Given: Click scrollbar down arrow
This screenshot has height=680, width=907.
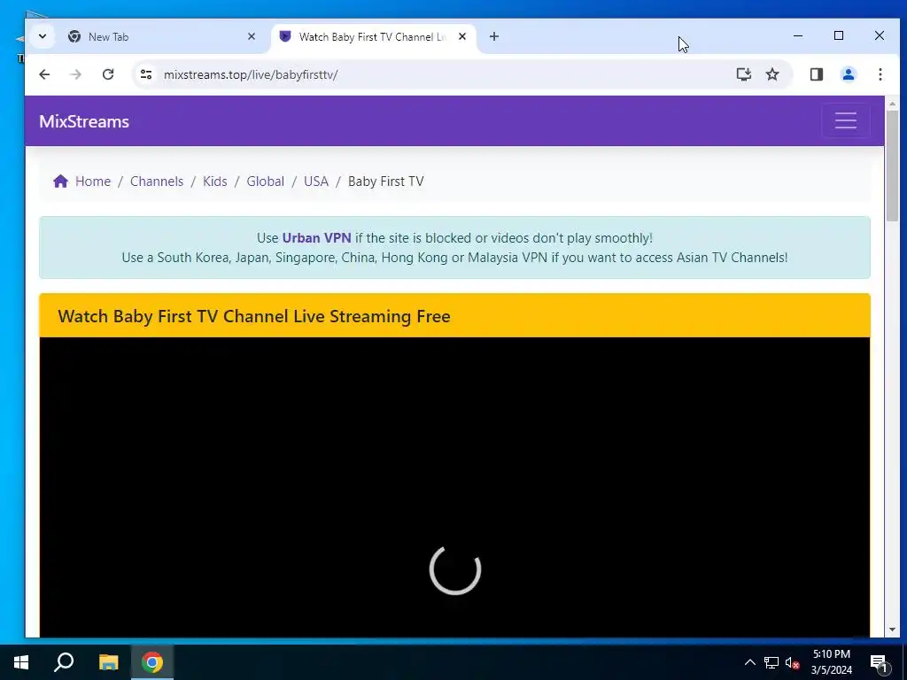Looking at the screenshot, I should click(892, 630).
